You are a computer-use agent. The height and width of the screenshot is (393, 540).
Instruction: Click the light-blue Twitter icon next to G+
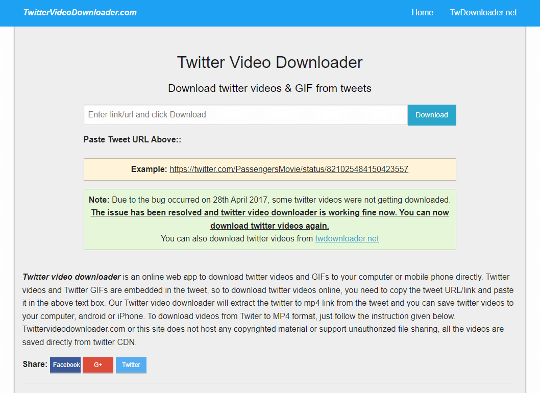pyautogui.click(x=131, y=364)
